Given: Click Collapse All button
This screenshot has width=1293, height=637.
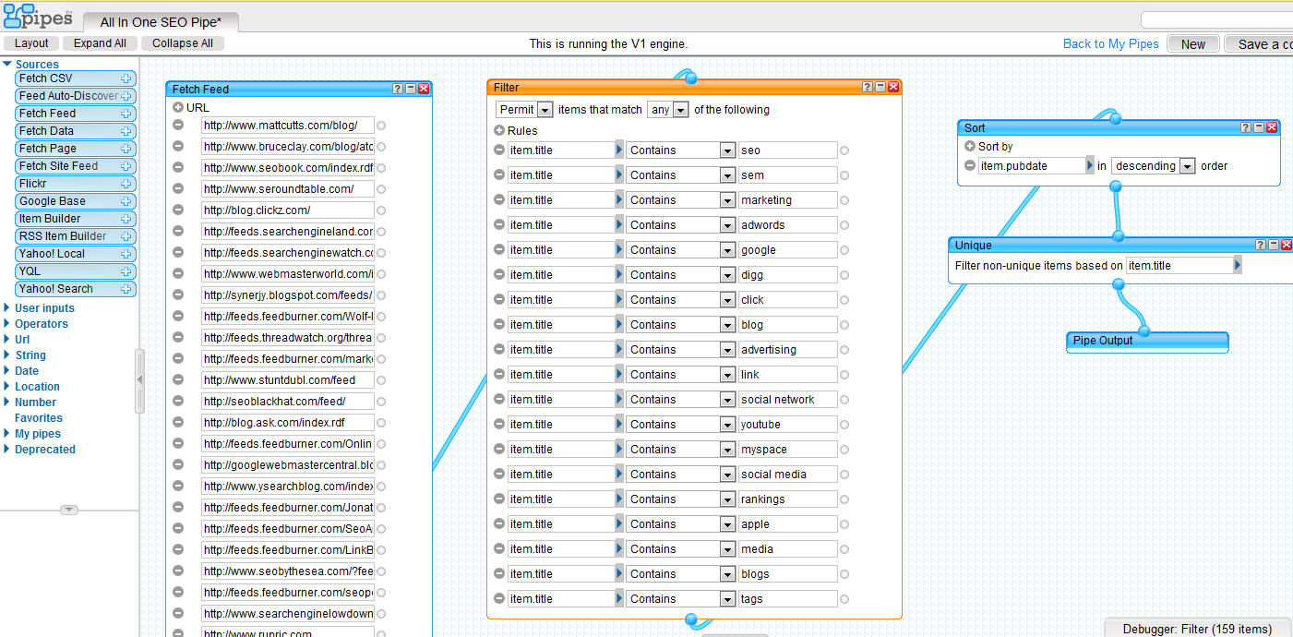Looking at the screenshot, I should pos(183,43).
